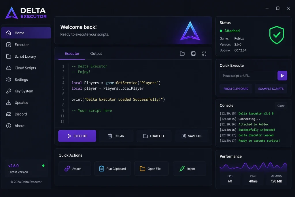Click the Inject quick action
This screenshot has height=197, width=295.
click(x=190, y=168)
